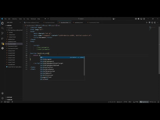Open the Source Control view
The image size is (160, 120).
(2, 33)
